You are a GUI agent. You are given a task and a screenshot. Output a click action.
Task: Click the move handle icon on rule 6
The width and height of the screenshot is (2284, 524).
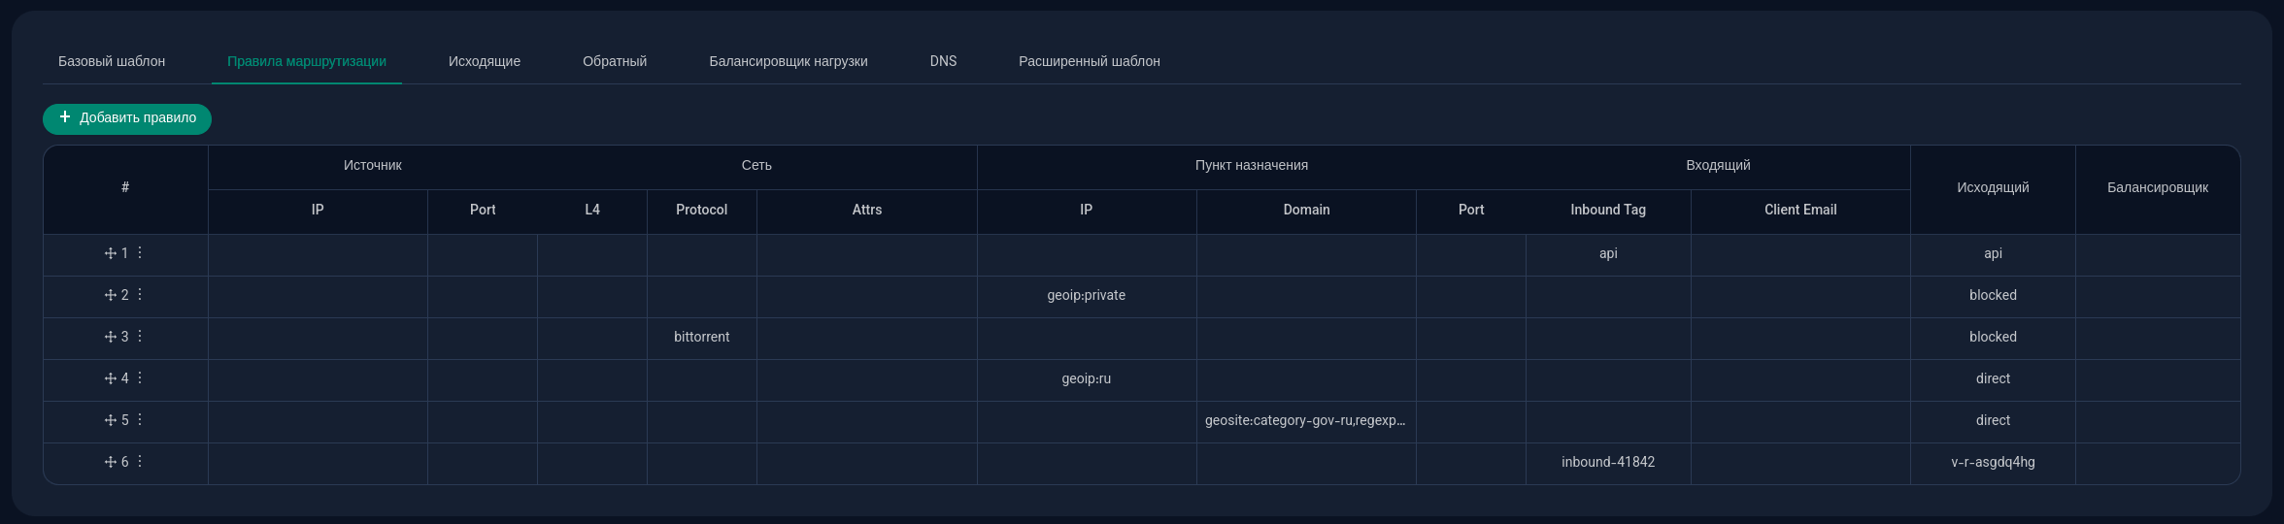coord(111,462)
